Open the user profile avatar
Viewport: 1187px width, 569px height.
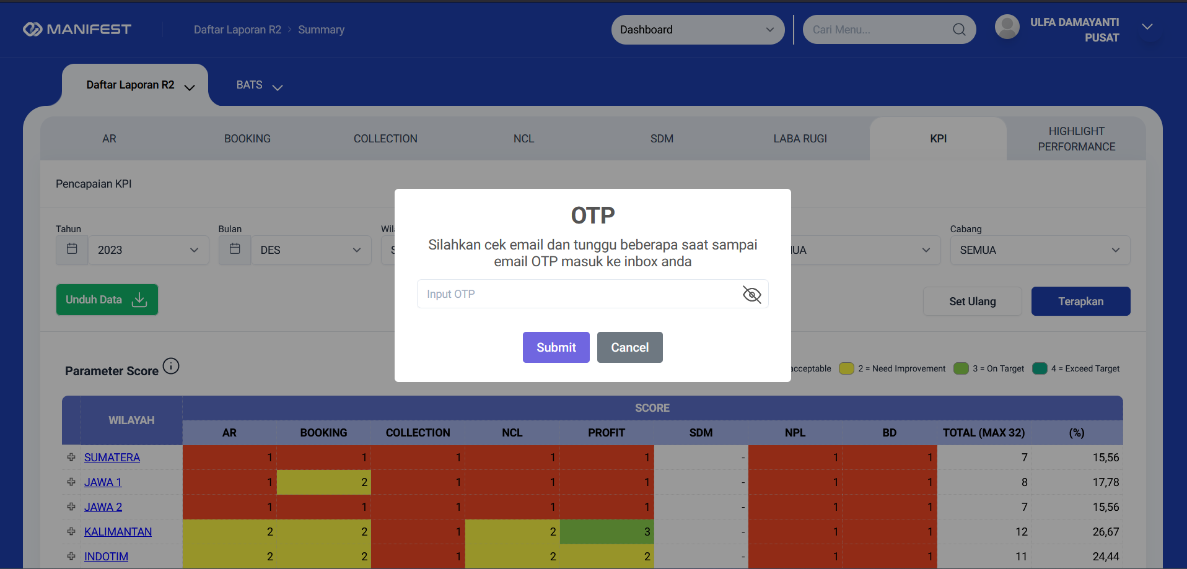click(1007, 27)
